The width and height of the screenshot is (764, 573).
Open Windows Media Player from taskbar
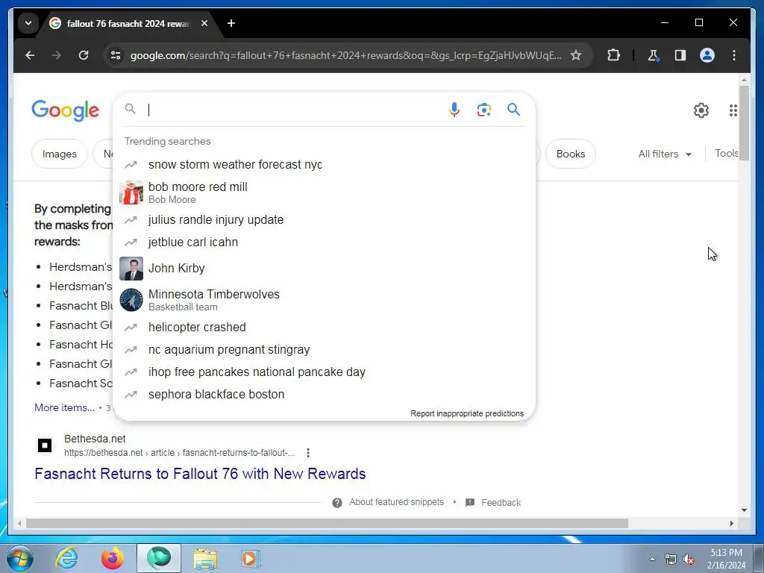[251, 558]
